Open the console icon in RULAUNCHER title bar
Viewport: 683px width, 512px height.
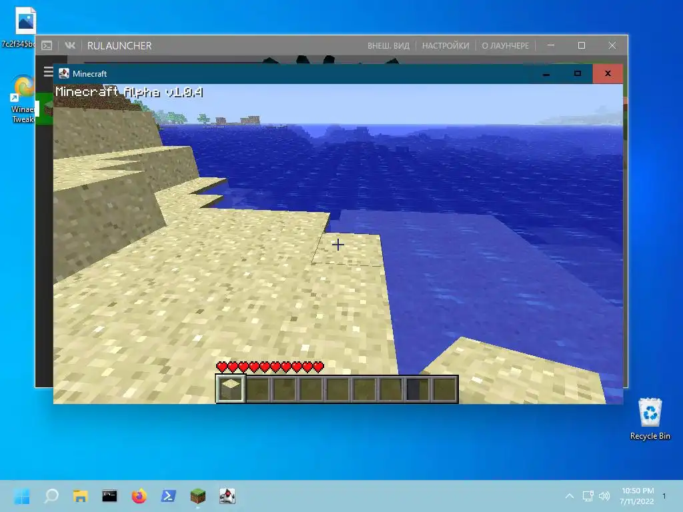coord(47,46)
